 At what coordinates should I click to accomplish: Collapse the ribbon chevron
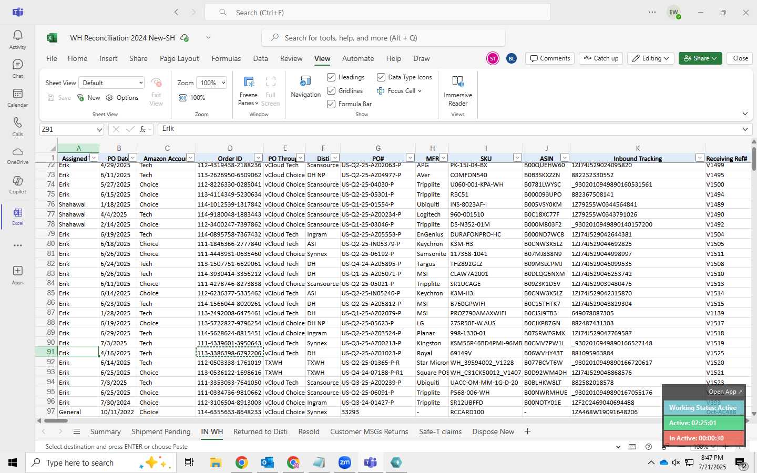point(745,114)
